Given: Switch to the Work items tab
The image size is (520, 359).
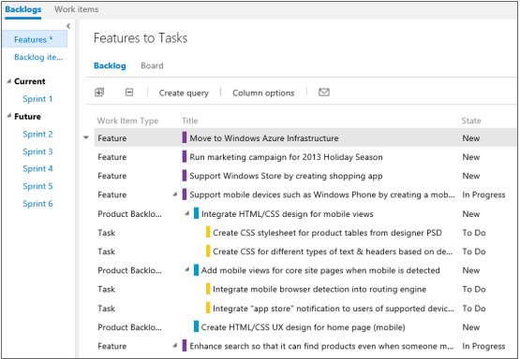Looking at the screenshot, I should point(77,9).
